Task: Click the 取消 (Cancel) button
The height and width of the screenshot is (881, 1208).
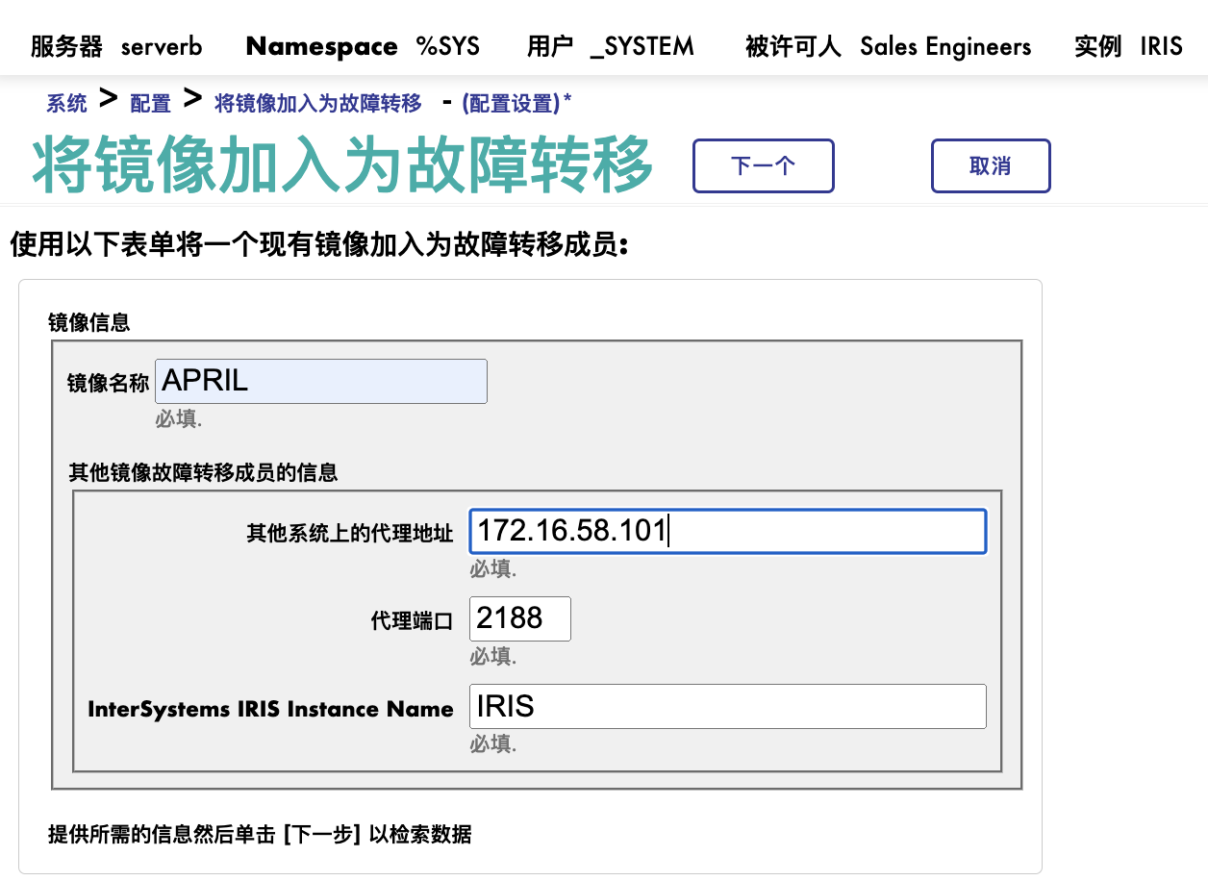Action: click(991, 165)
